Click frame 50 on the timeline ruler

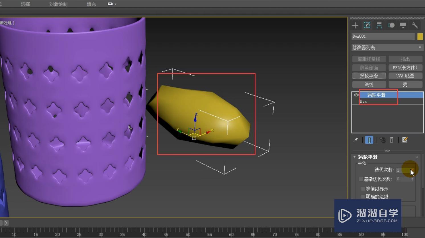coord(188,234)
